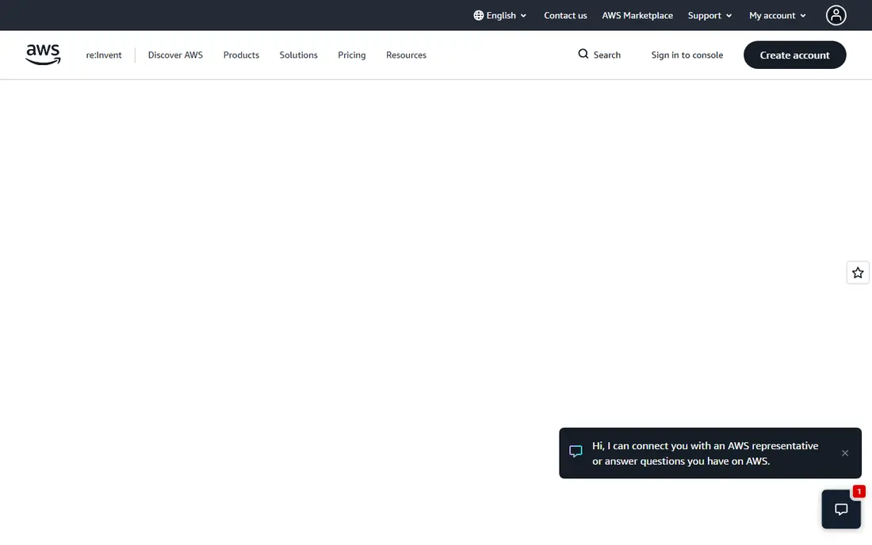
Task: Click the chat popup message text
Action: (705, 453)
